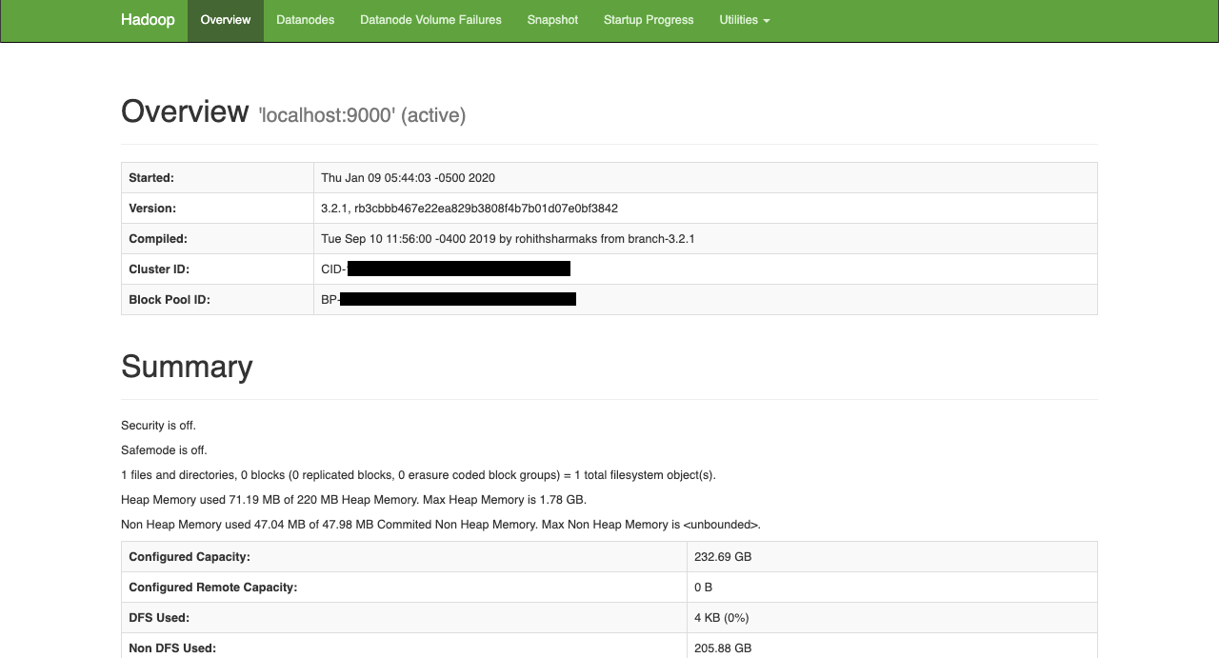
Task: Click the 'localhost:9000' (active) subtitle
Action: click(362, 115)
